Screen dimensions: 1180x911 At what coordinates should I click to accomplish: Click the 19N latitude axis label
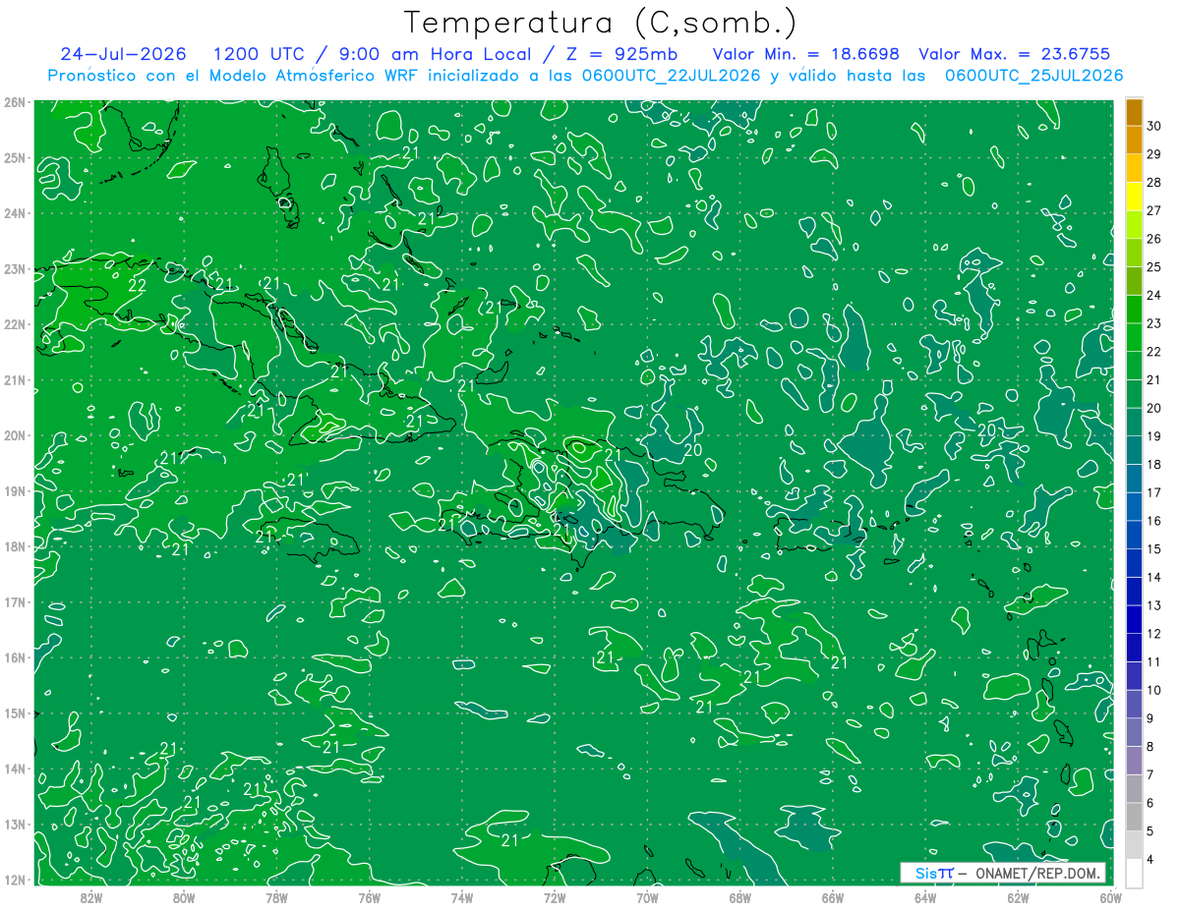point(14,490)
